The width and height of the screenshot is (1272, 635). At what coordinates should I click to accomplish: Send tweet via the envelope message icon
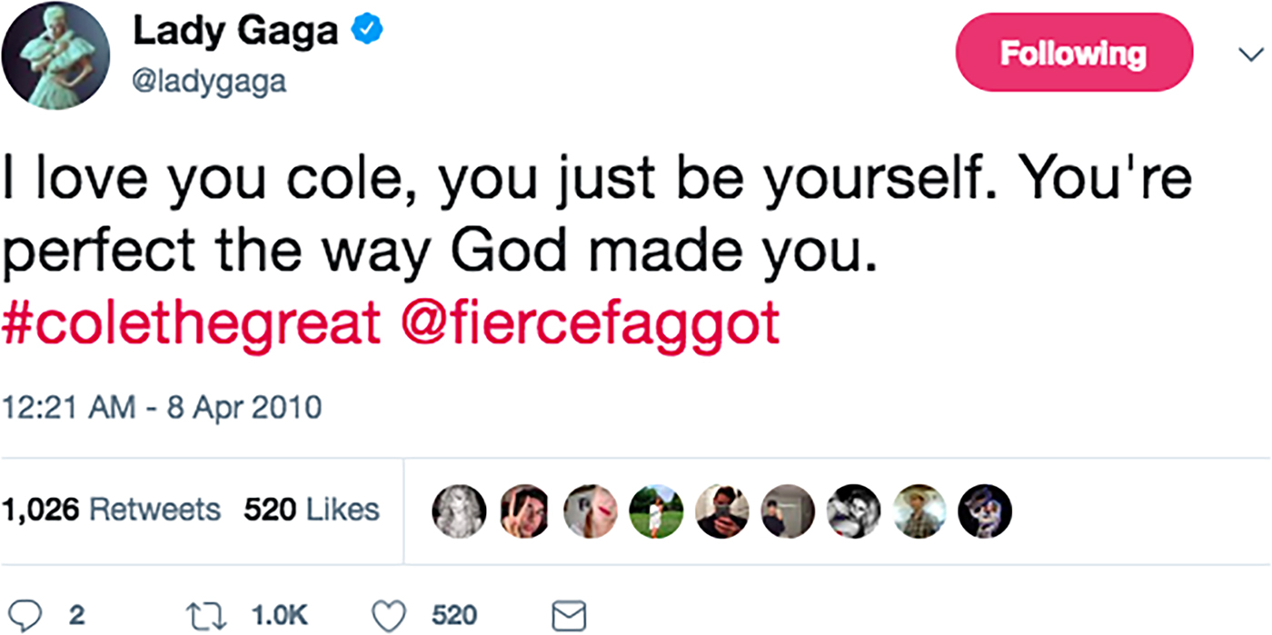pos(570,615)
